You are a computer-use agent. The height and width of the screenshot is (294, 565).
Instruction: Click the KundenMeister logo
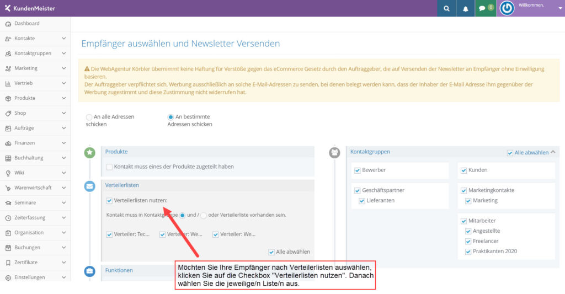(x=30, y=8)
